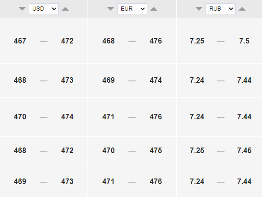
Task: Select the RUB sell rate 7.45
Action: [x=244, y=151]
